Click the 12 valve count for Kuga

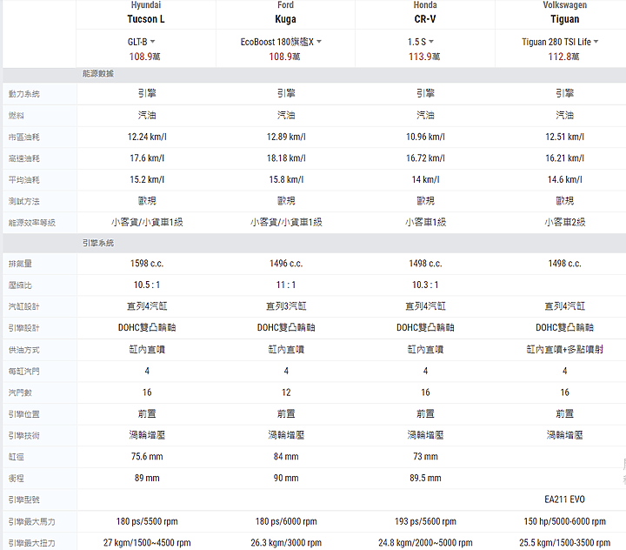[x=286, y=392]
